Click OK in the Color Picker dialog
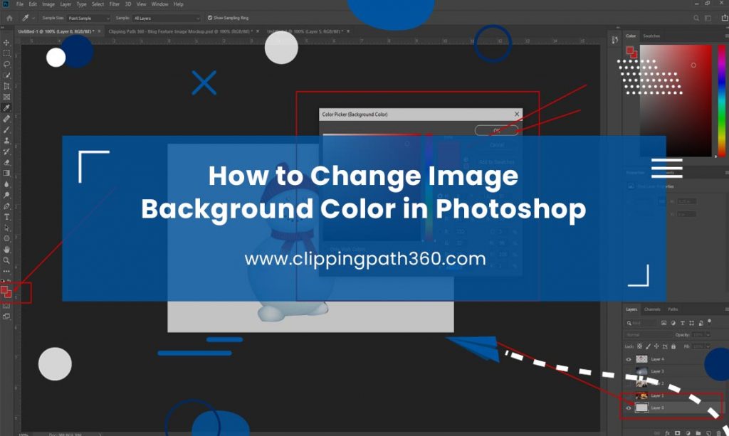Viewport: 729px width, 436px height. click(496, 130)
